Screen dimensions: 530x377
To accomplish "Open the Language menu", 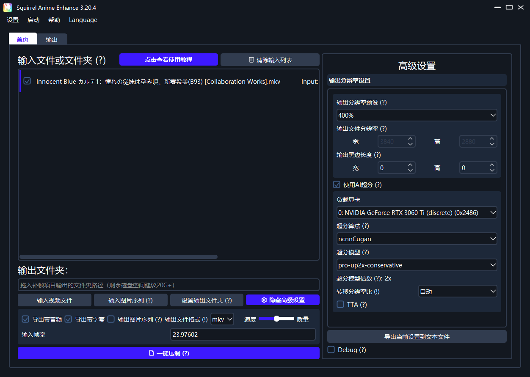I will (83, 20).
